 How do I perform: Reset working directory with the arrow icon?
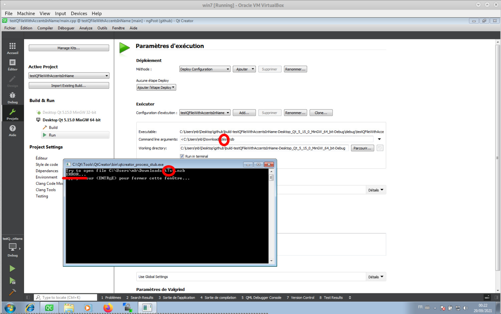point(380,148)
